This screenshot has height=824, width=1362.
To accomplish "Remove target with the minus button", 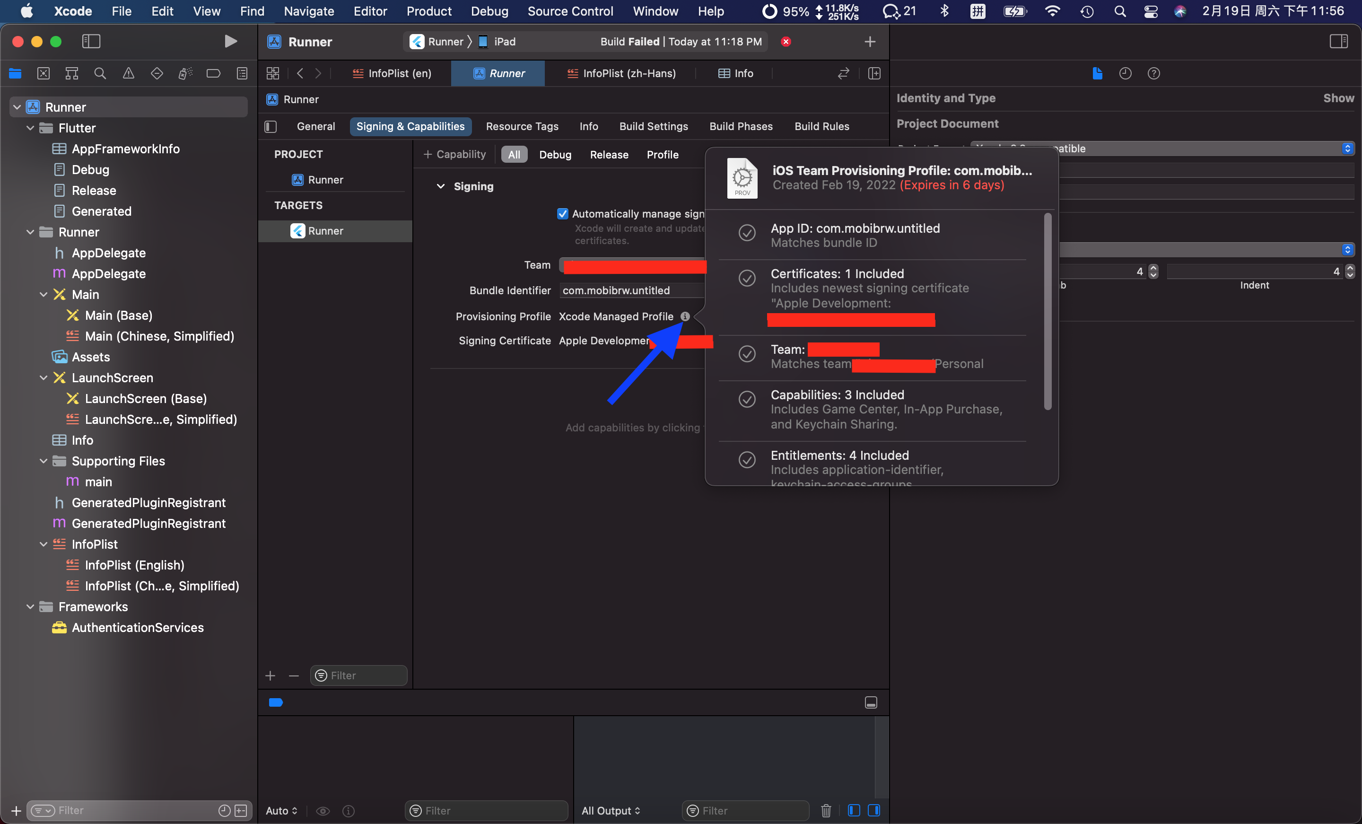I will pyautogui.click(x=294, y=675).
